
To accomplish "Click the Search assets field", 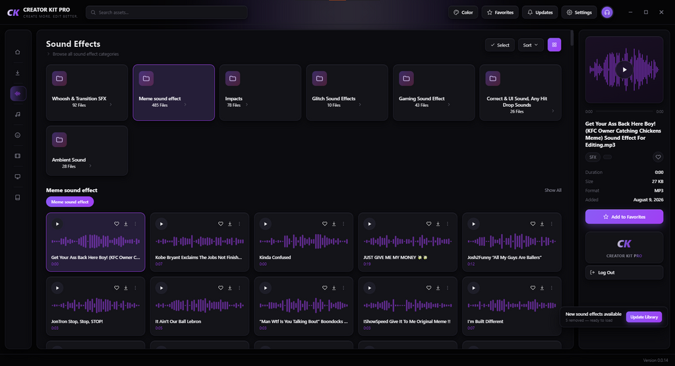I will [167, 13].
